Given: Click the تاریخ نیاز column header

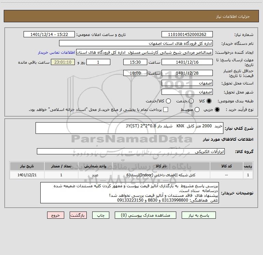Looking at the screenshot, I should pyautogui.click(x=27, y=166).
